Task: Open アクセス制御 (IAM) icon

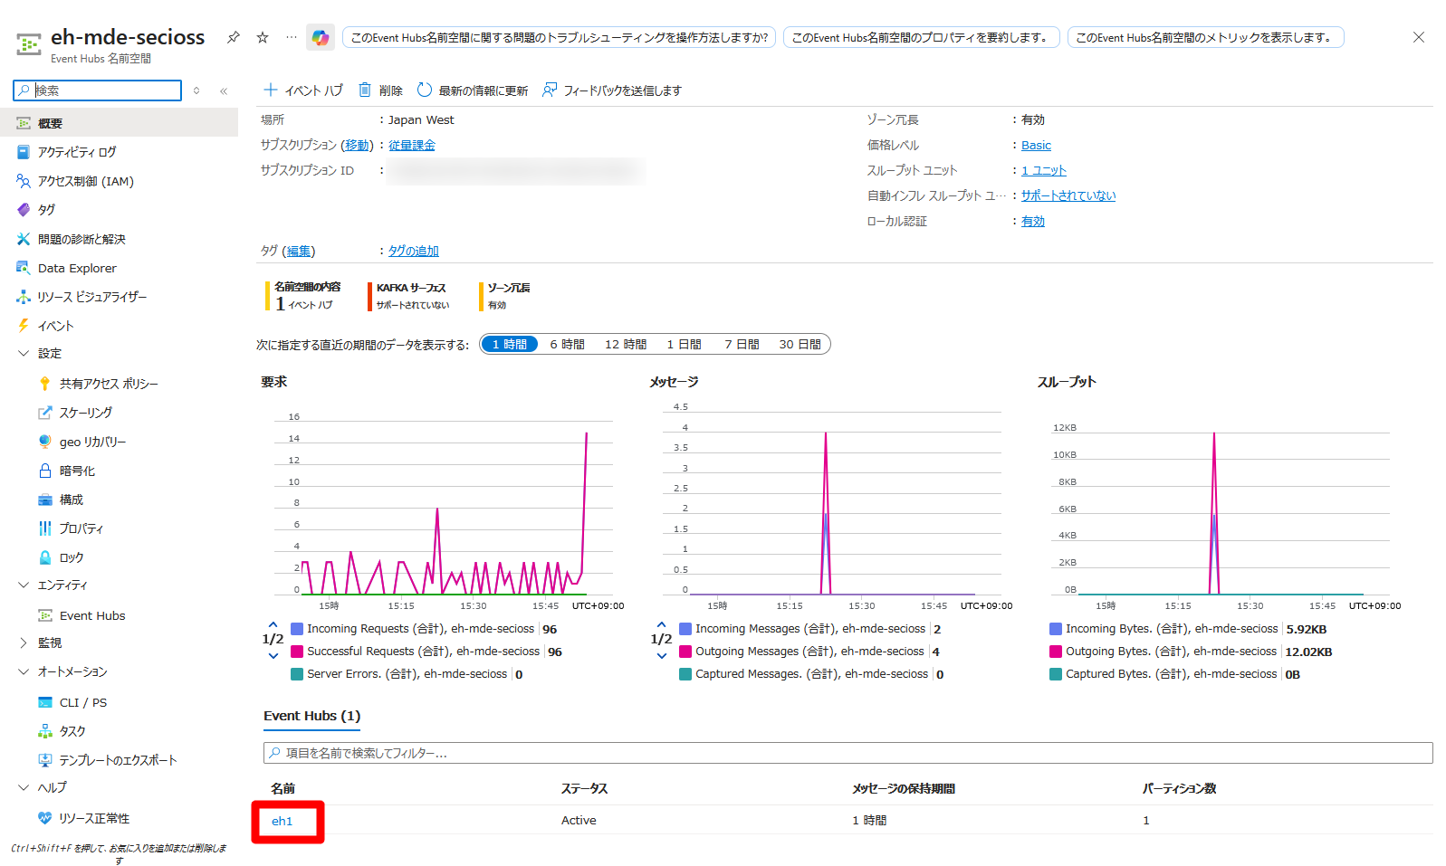Action: (x=24, y=181)
